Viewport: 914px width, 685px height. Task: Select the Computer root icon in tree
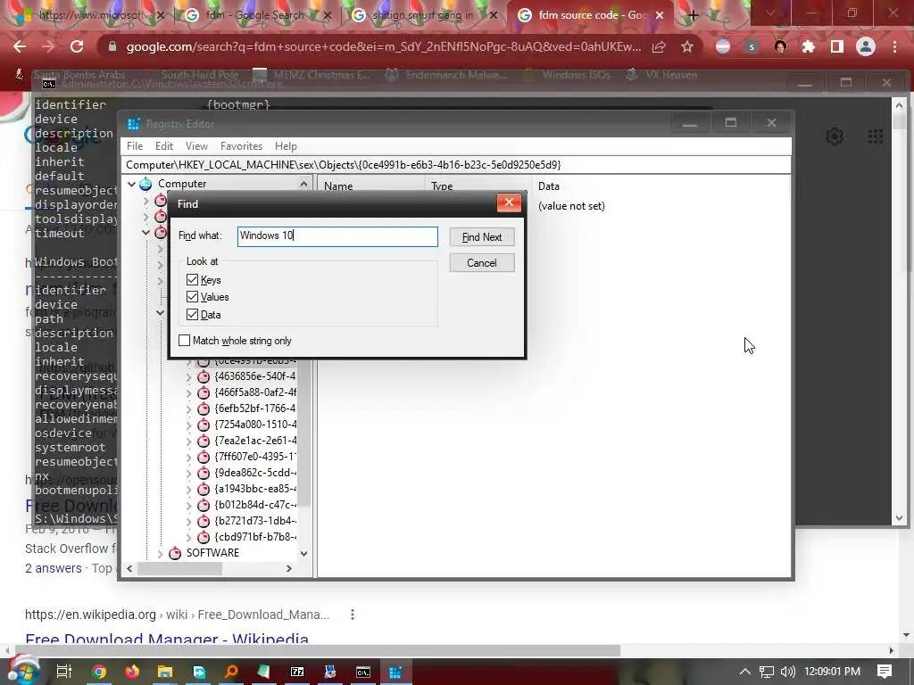click(145, 184)
